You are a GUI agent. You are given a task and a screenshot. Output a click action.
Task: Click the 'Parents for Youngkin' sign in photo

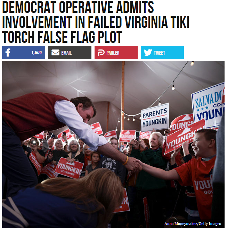155,117
